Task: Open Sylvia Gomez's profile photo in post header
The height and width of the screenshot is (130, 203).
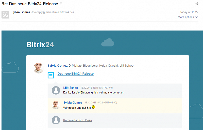Action: click(39, 68)
